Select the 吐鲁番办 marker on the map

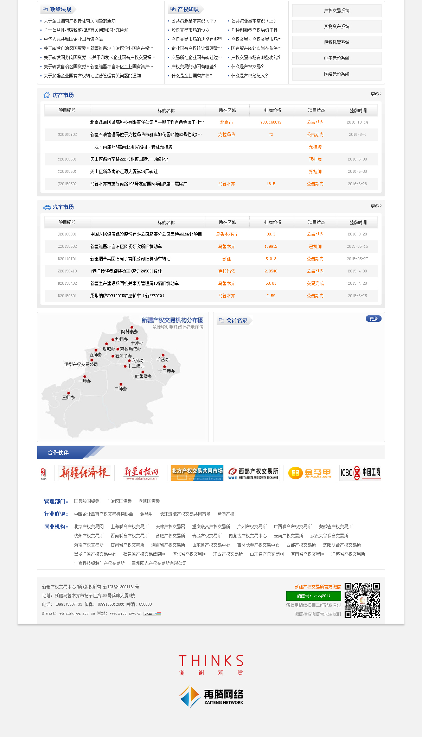coord(143,372)
